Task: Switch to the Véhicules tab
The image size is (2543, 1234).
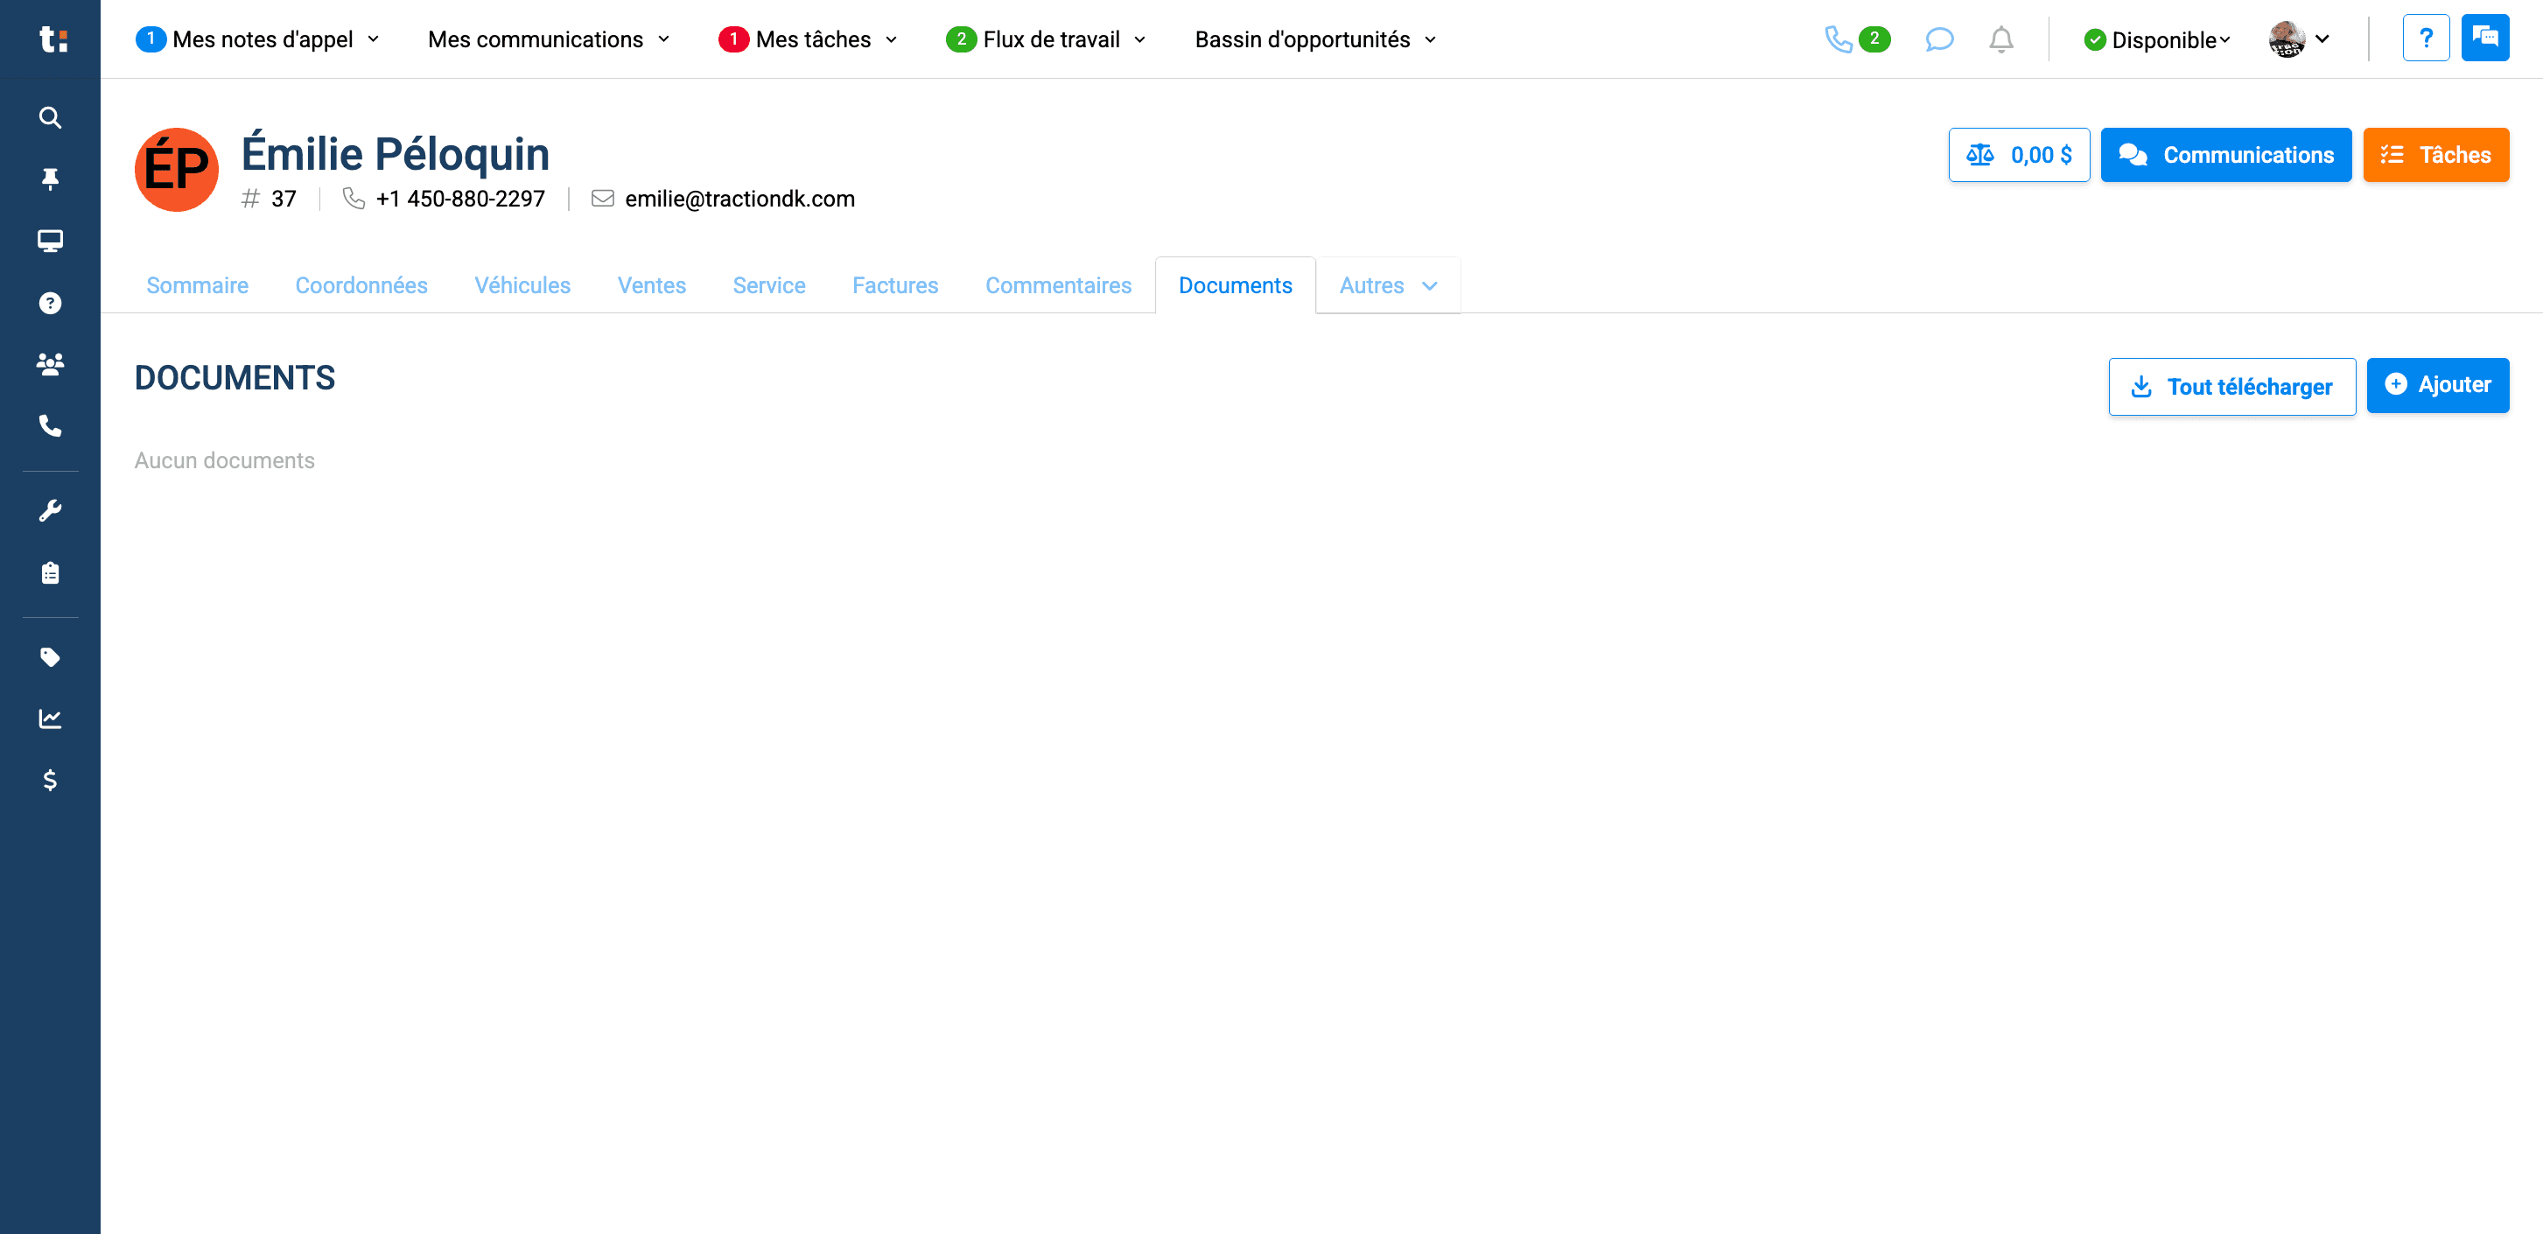Action: (522, 285)
